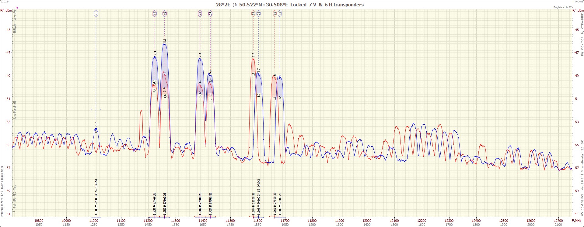This screenshot has width=584, height=227.
Task: Select the -8 marker oval above 11008 MHz
Action: (96, 13)
